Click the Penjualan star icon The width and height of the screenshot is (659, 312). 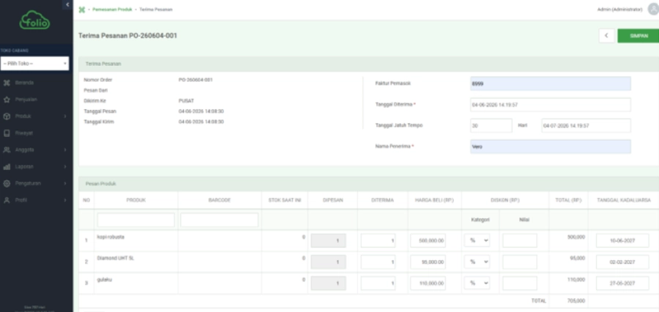click(x=7, y=100)
